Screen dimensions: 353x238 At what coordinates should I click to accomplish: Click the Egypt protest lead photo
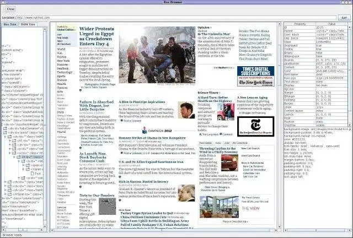pyautogui.click(x=157, y=55)
